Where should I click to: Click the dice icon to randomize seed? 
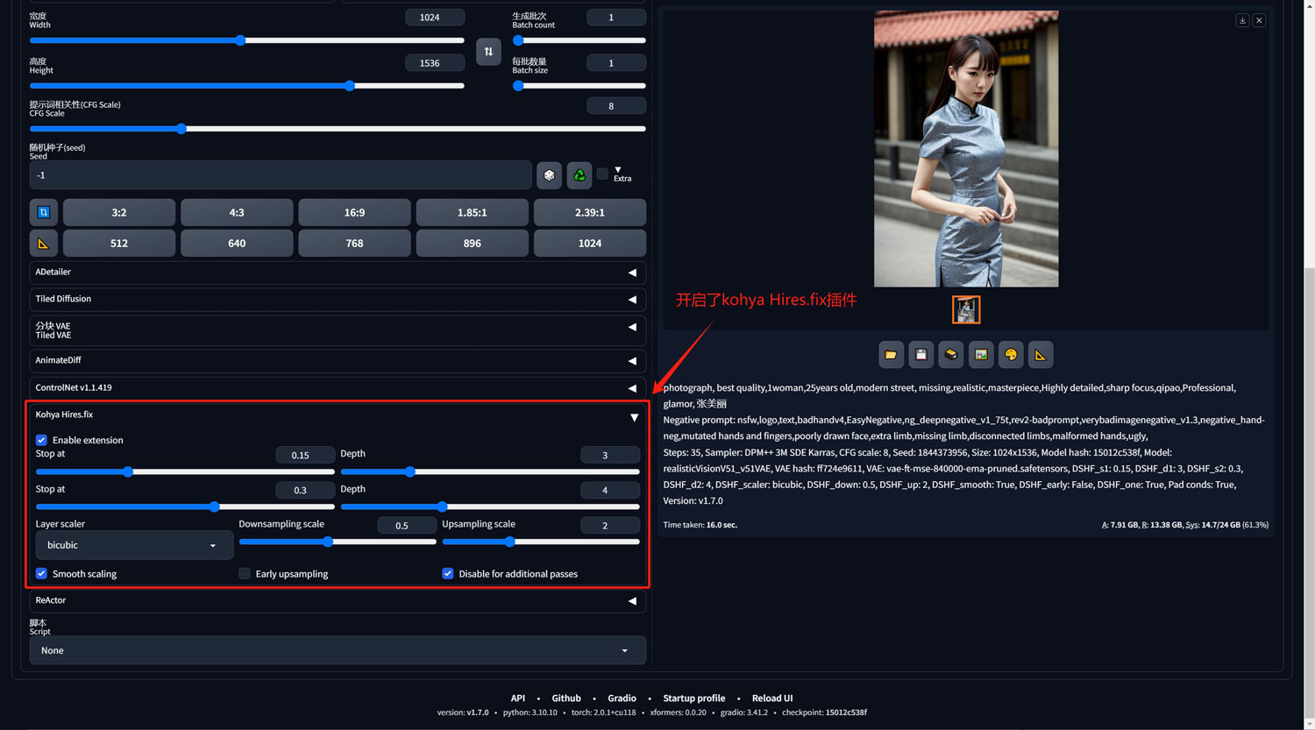[549, 175]
